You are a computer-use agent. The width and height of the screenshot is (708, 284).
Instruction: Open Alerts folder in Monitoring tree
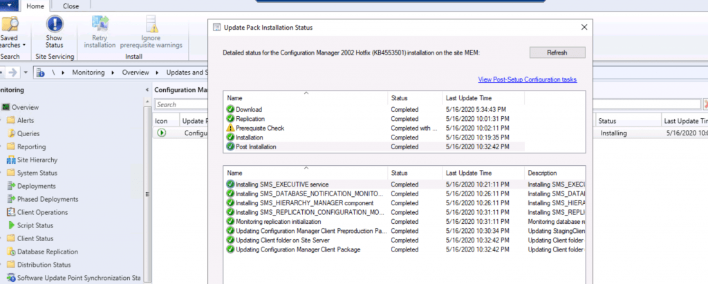20,120
